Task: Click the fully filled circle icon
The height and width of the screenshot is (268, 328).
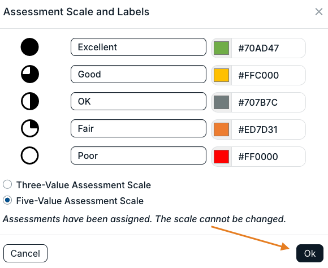Action: (30, 47)
